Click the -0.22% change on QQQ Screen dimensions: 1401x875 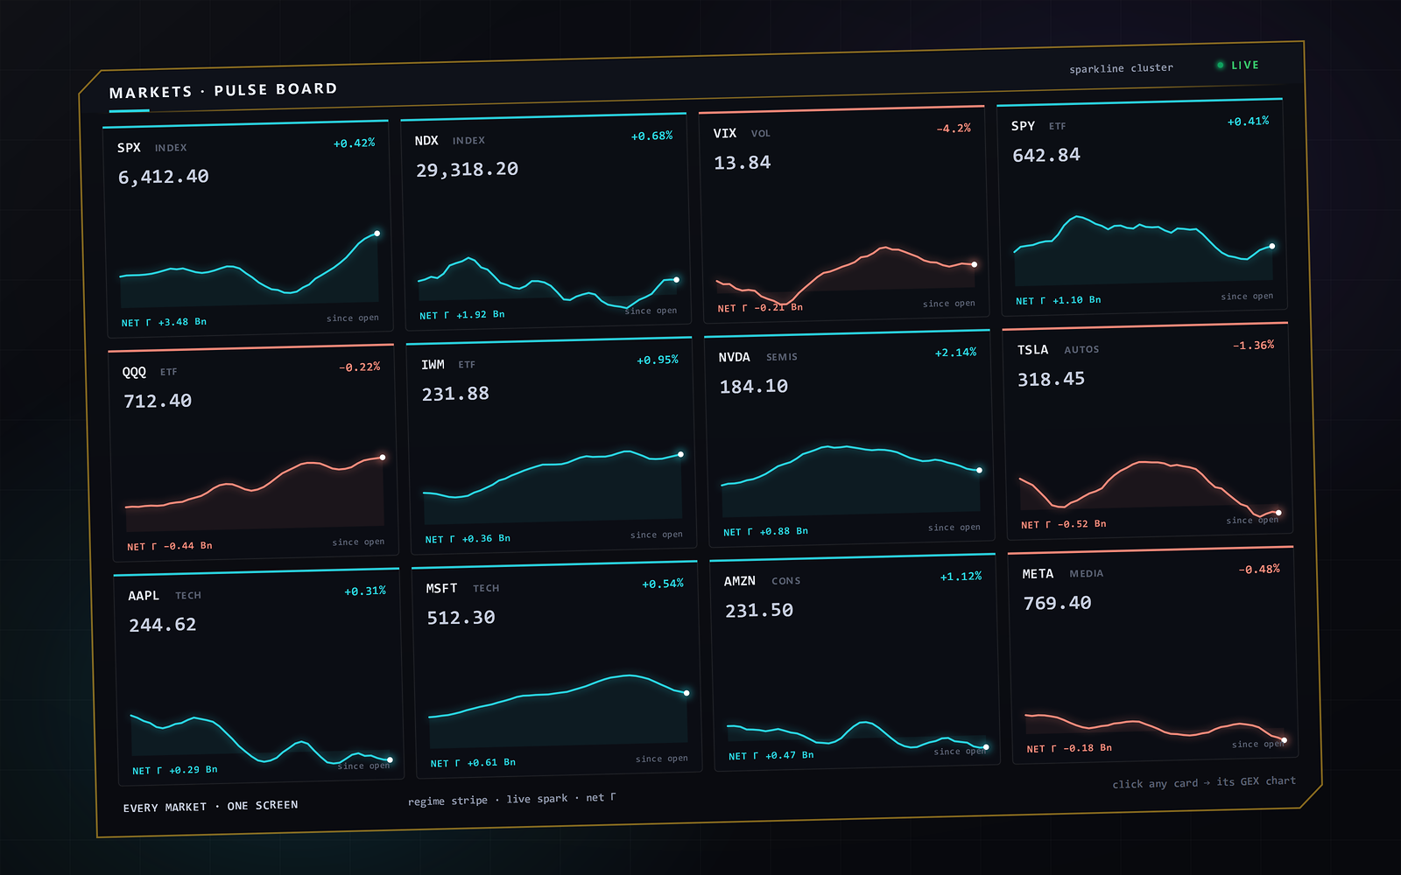coord(359,367)
